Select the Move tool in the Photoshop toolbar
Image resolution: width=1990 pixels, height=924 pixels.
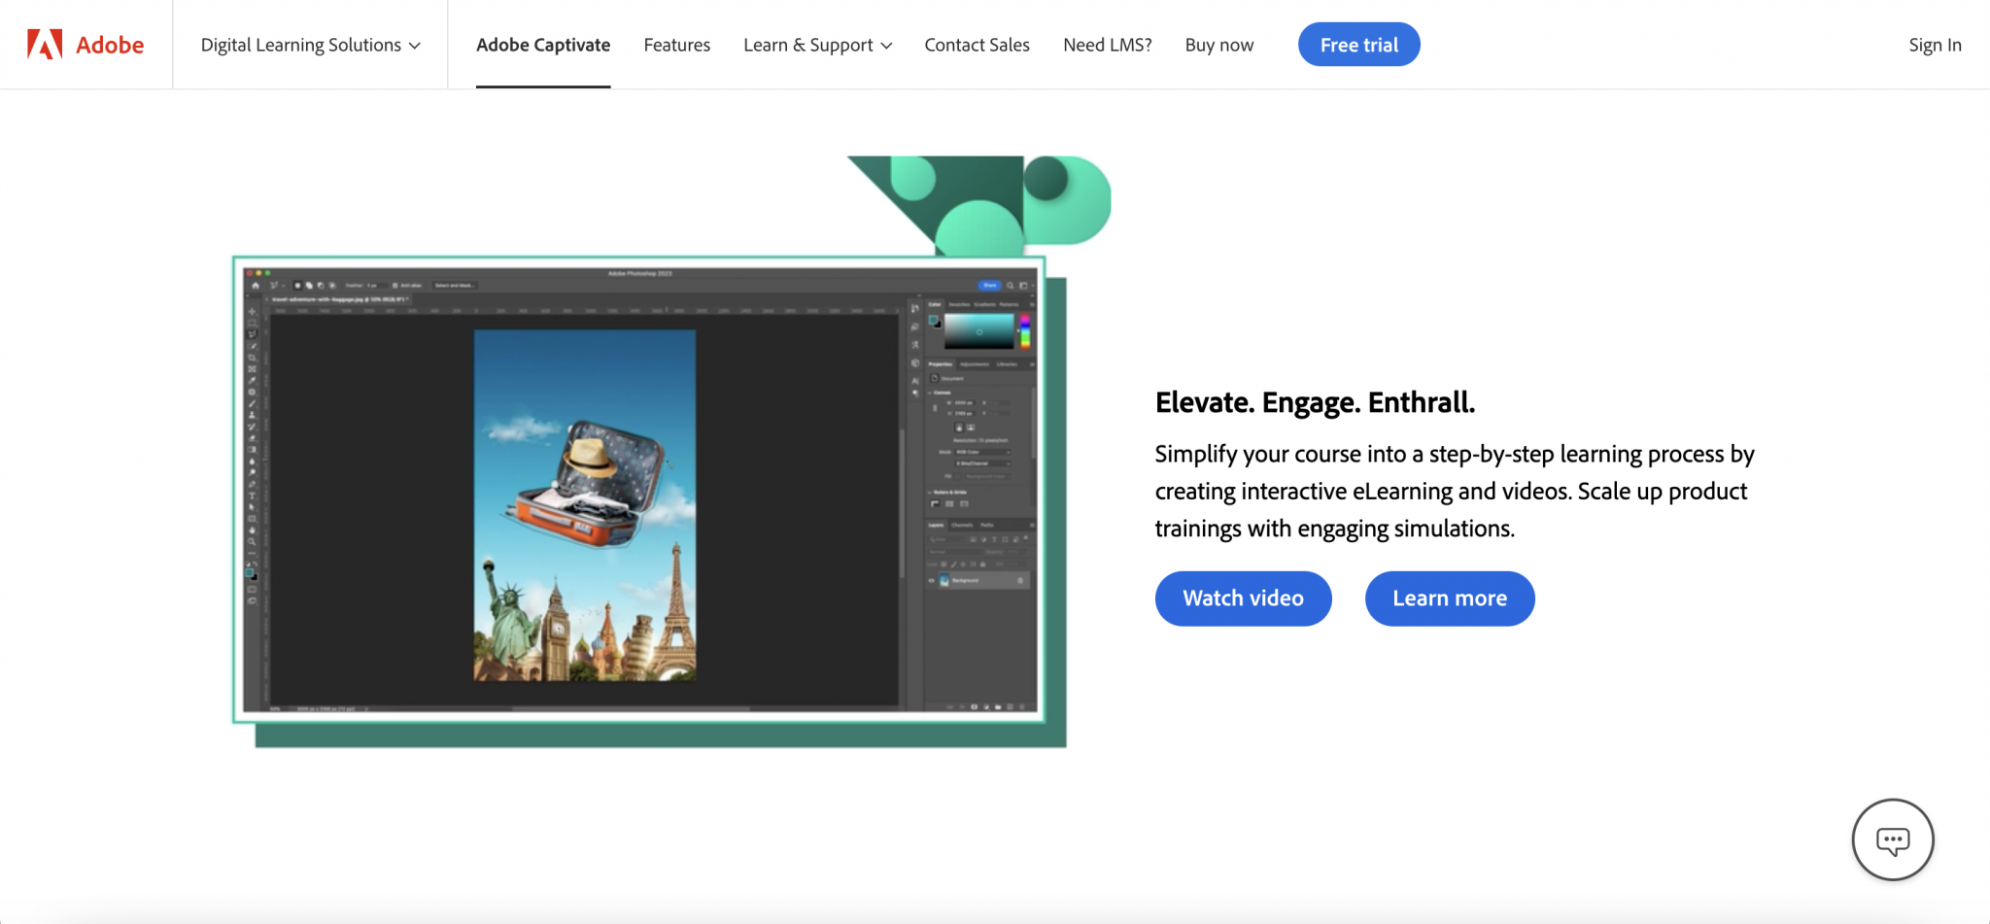[251, 313]
